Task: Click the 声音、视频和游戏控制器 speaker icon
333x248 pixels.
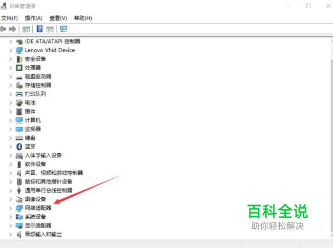Action: coord(19,173)
